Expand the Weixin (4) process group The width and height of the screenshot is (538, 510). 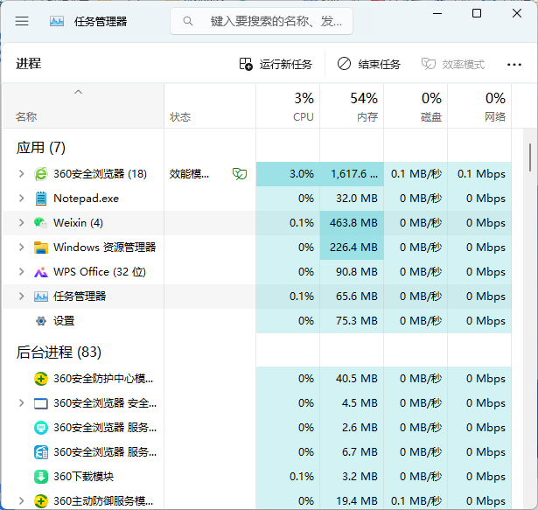(x=21, y=223)
